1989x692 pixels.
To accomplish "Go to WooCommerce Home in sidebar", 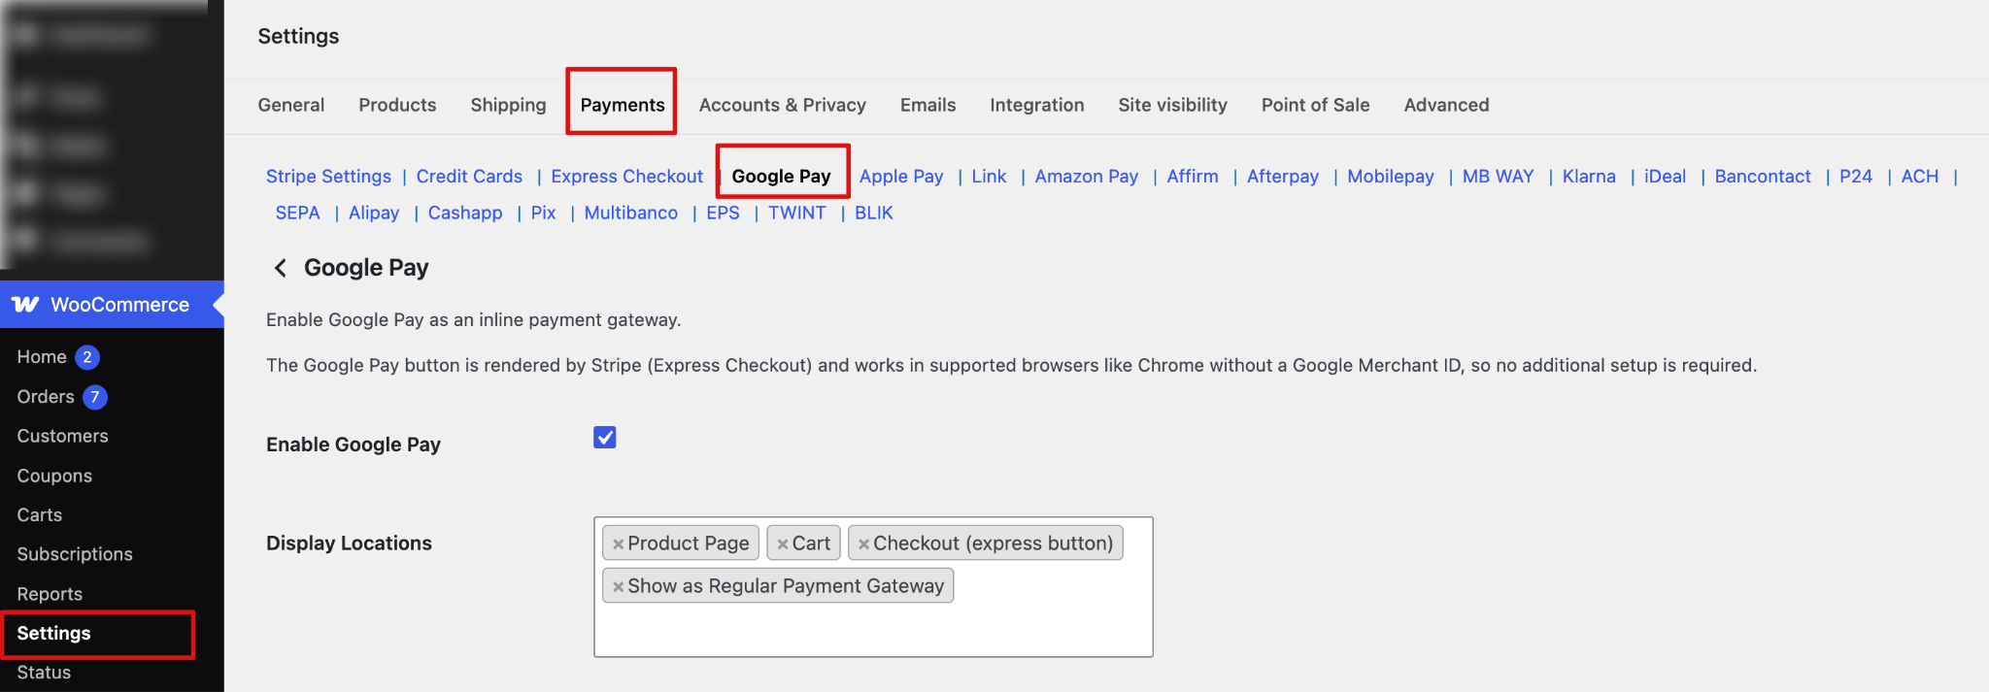I will [x=42, y=357].
